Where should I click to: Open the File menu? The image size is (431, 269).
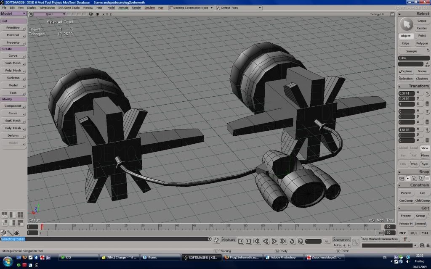click(x=4, y=8)
